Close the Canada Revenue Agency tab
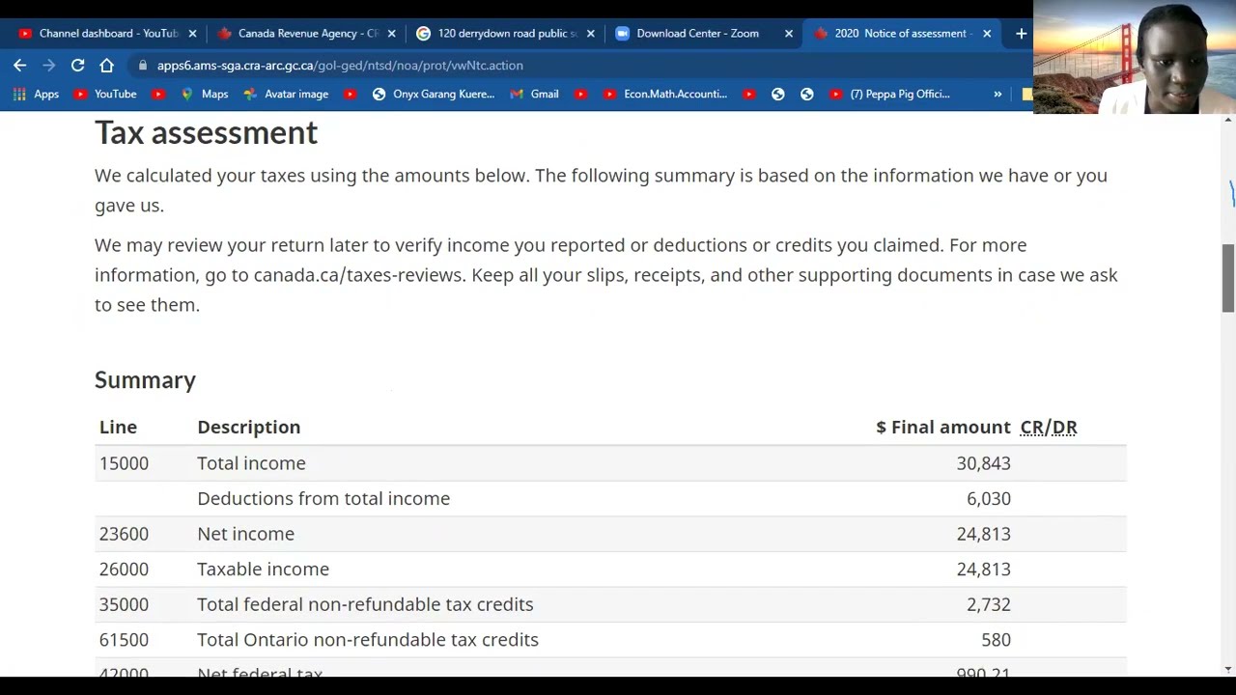 391,33
